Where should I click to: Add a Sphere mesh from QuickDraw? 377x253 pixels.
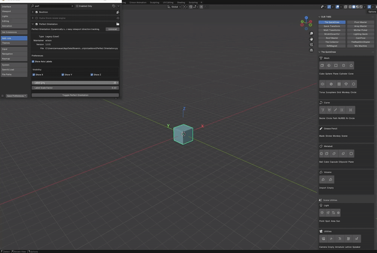(329, 65)
